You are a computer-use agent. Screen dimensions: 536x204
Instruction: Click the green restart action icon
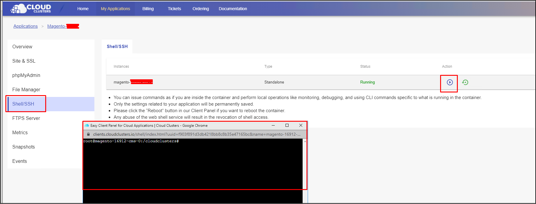click(x=465, y=82)
